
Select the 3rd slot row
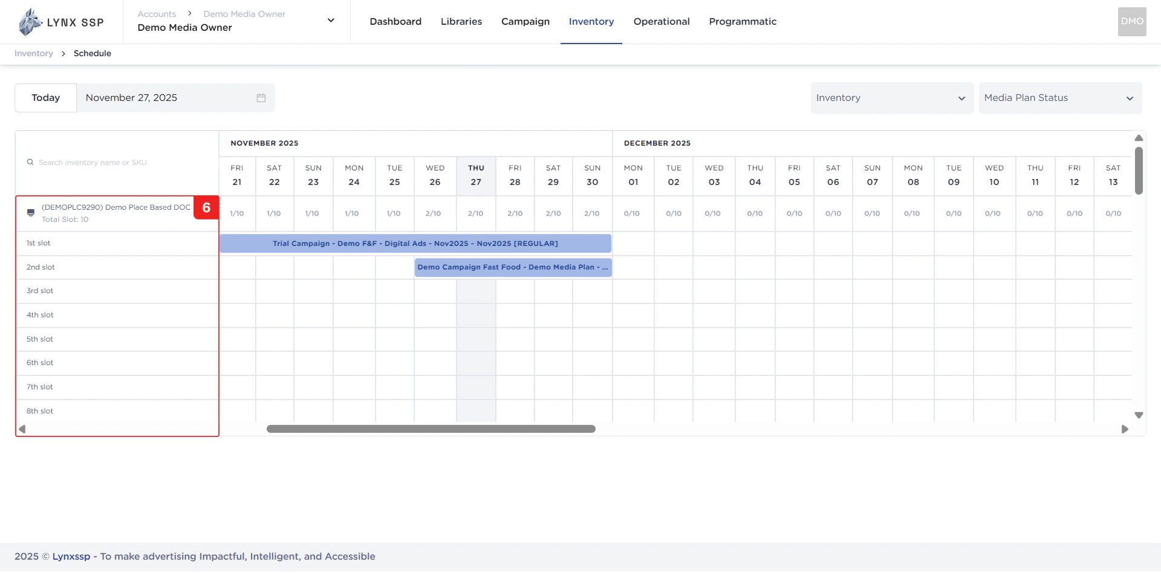coord(117,291)
